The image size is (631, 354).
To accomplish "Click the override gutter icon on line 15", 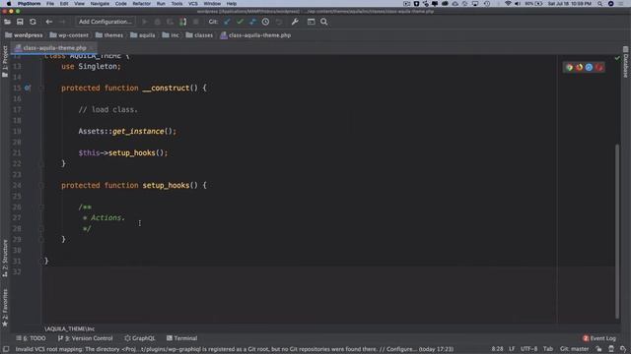I will point(28,88).
